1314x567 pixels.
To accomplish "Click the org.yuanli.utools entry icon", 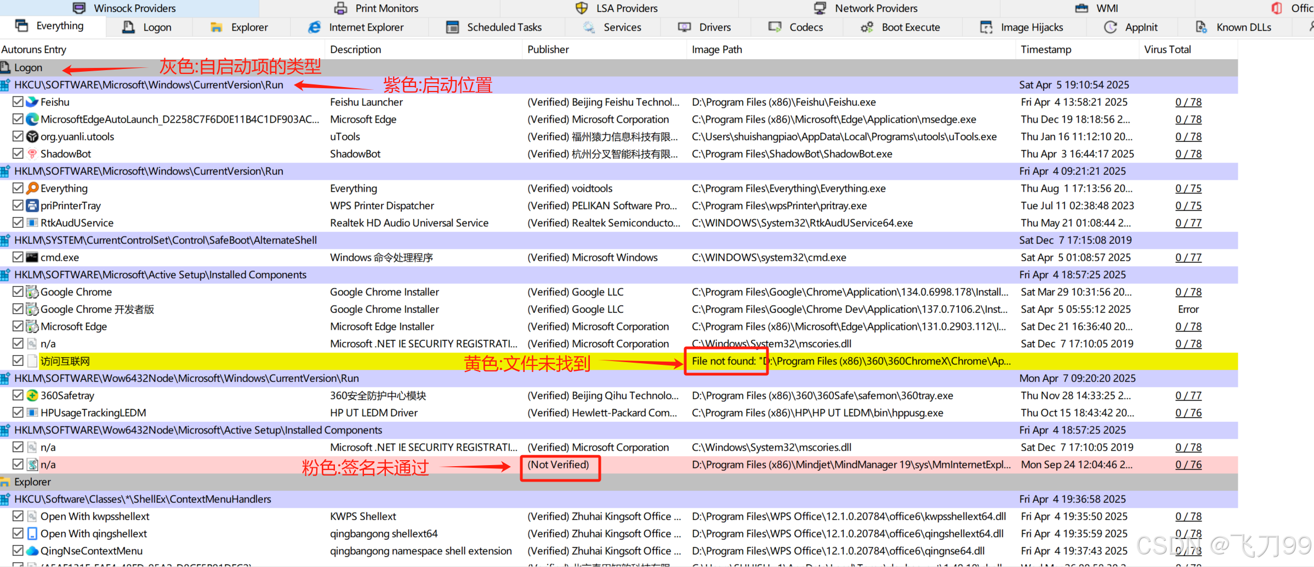I will [x=32, y=136].
